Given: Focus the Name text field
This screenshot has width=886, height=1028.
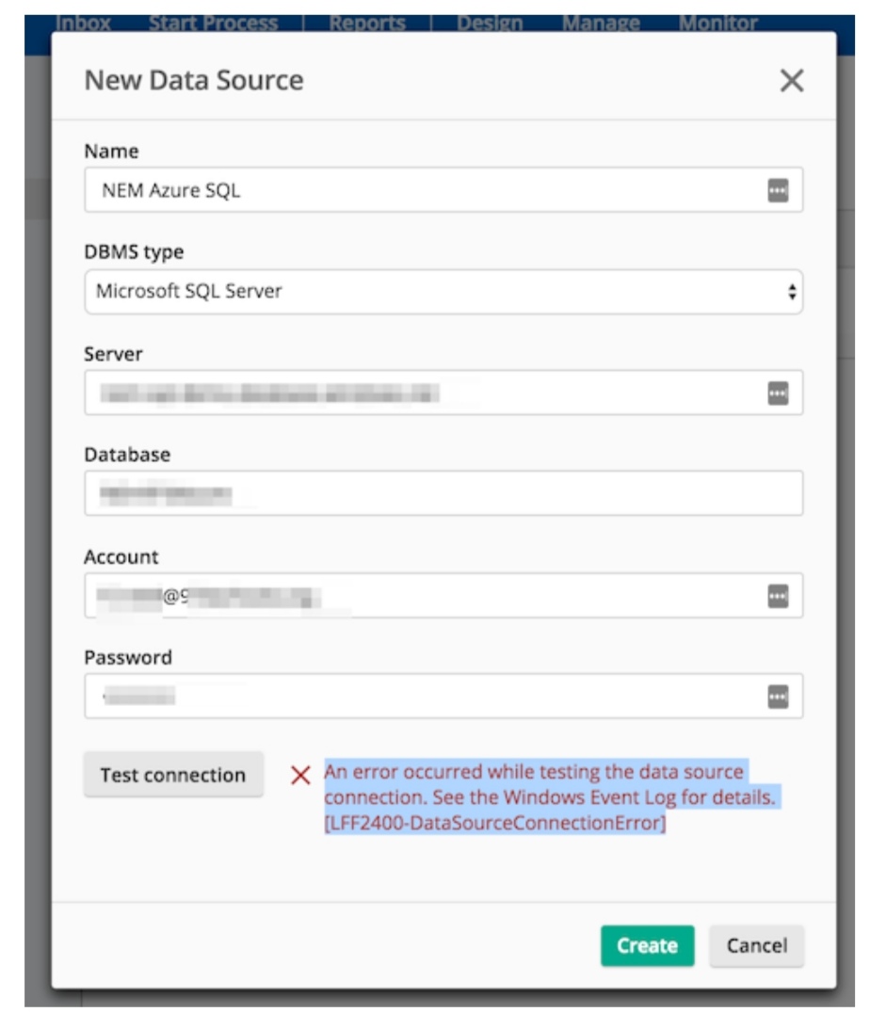Looking at the screenshot, I should [x=424, y=191].
